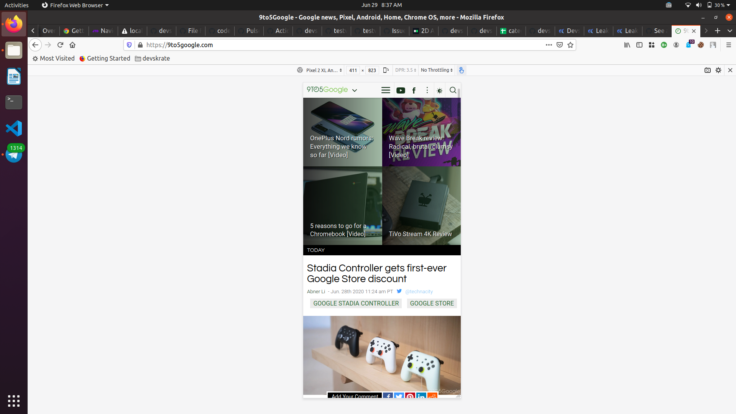Switch to the 'cate' tab

click(x=511, y=31)
